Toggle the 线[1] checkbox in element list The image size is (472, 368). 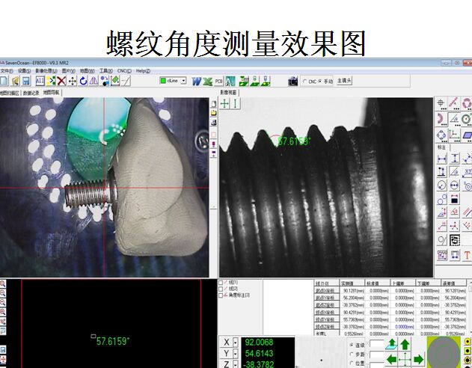tap(220, 283)
